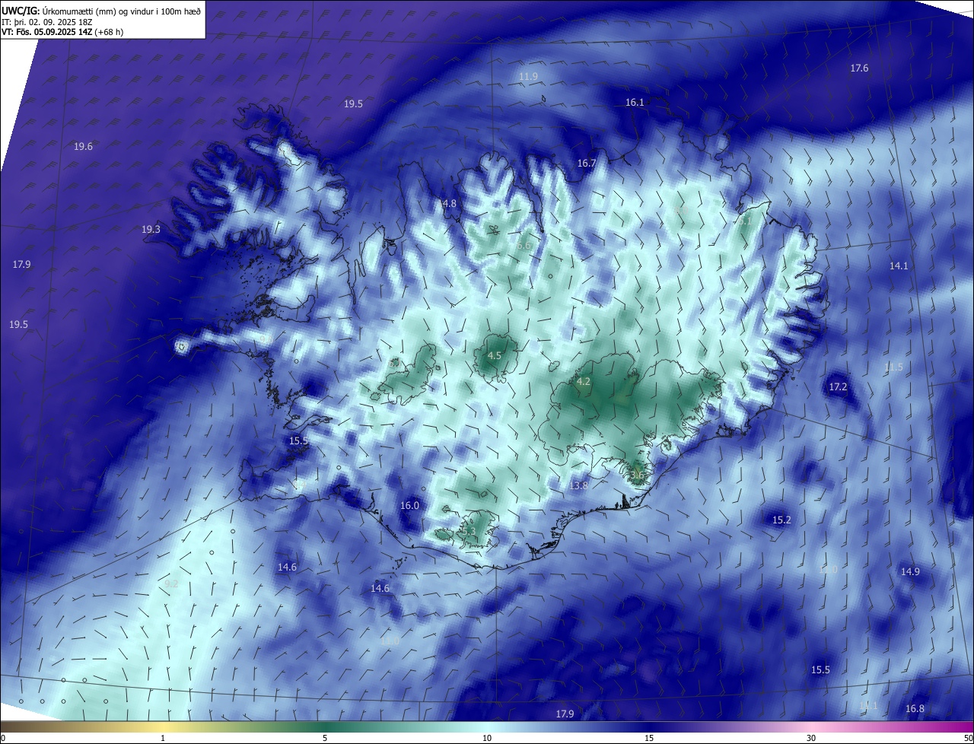The image size is (974, 744).
Task: Click the 9.2 value label on the map
Action: (171, 584)
